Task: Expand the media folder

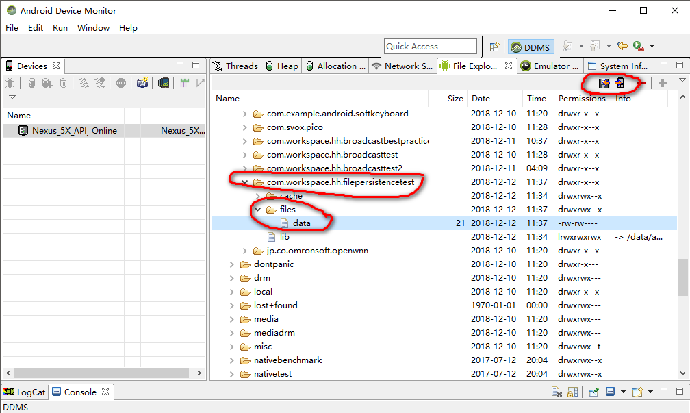Action: point(232,318)
